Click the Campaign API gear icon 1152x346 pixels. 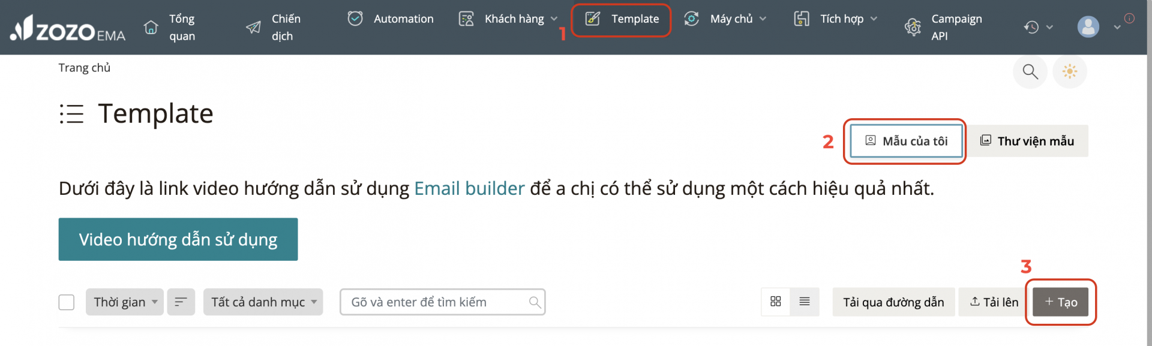(x=913, y=28)
